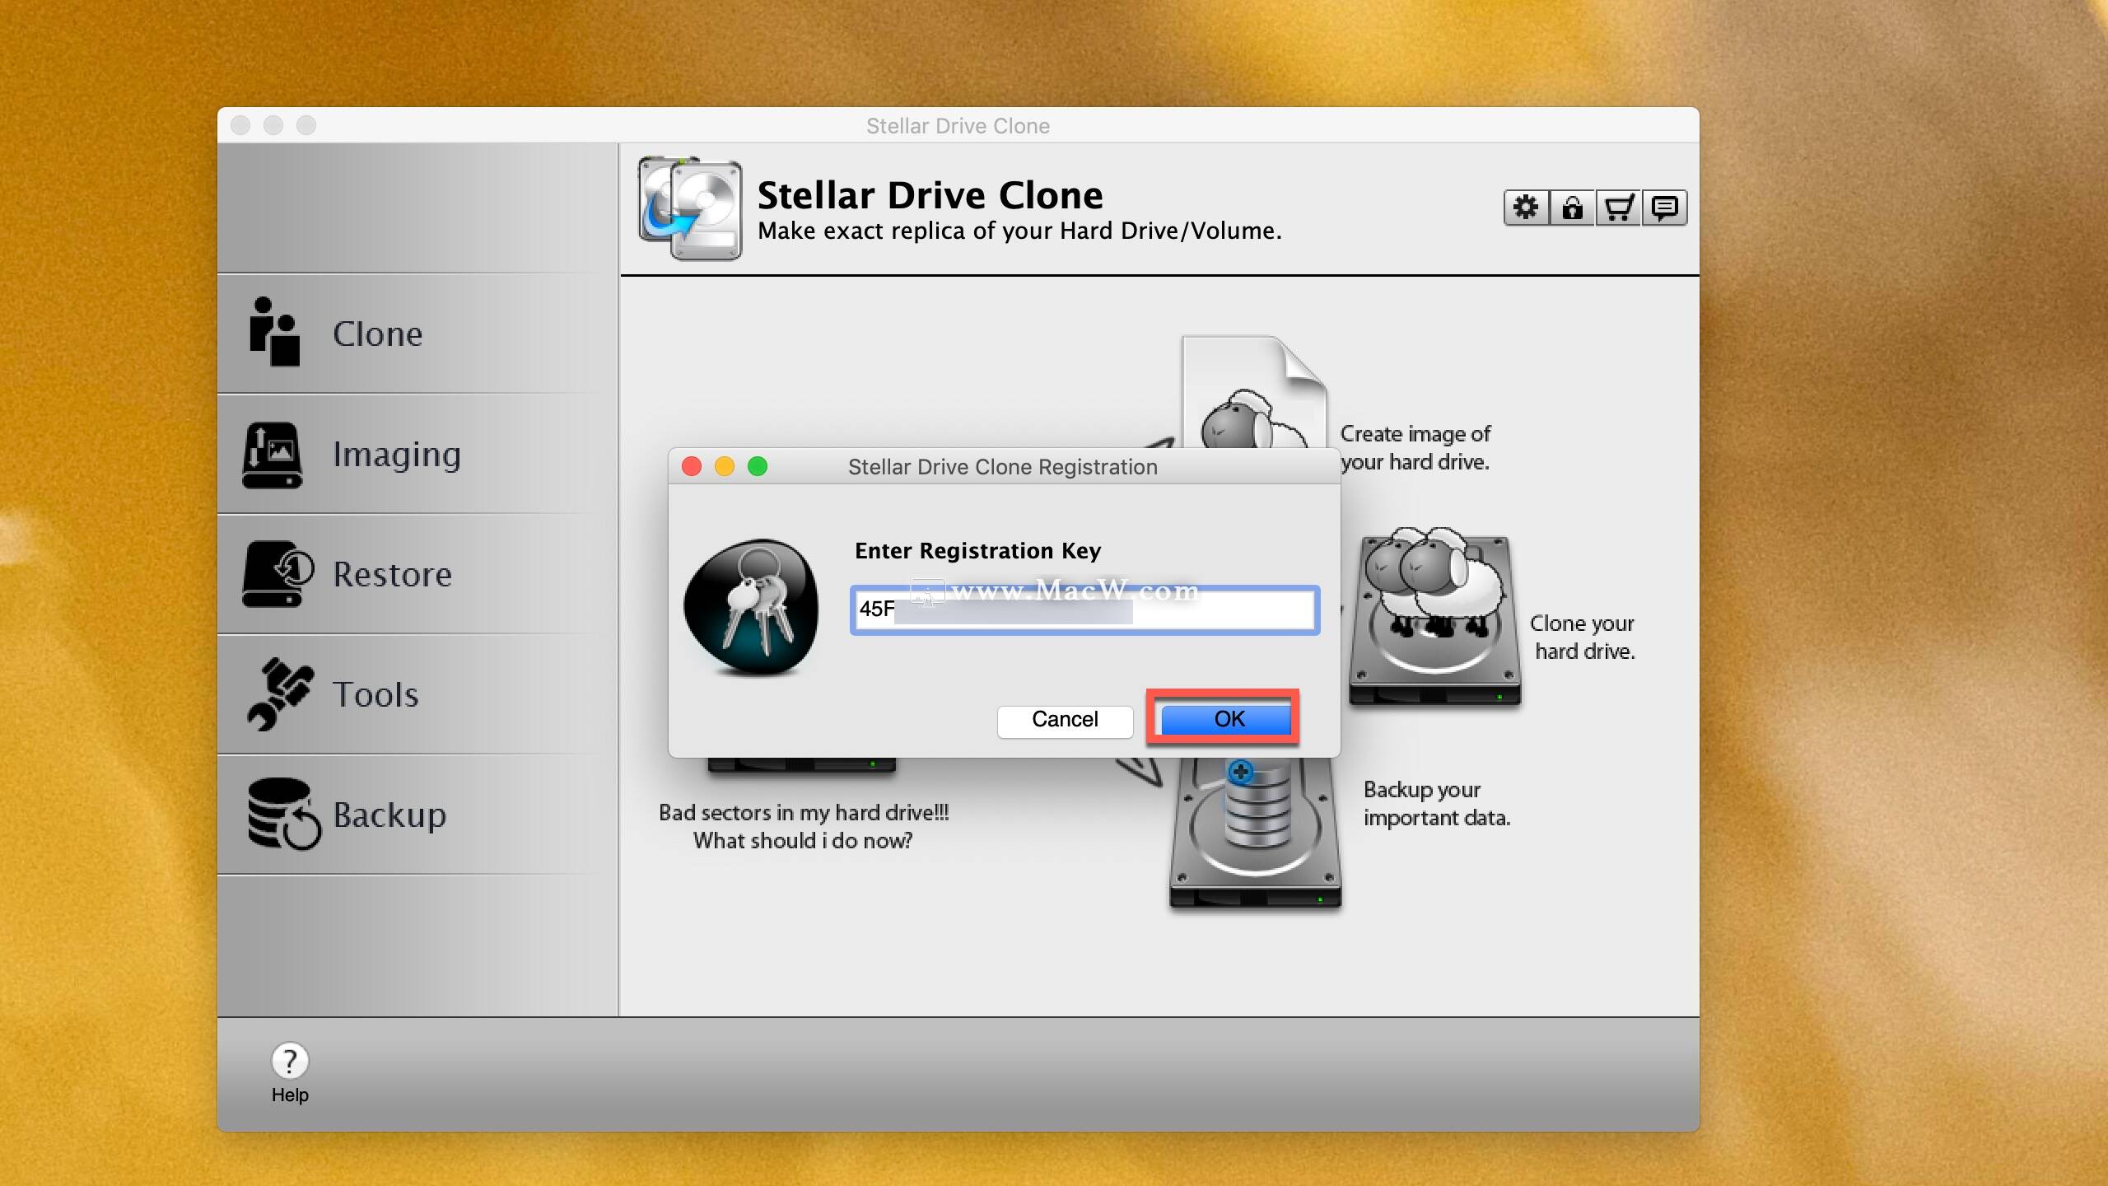Open Help via question mark icon
Image resolution: width=2108 pixels, height=1186 pixels.
coord(290,1062)
